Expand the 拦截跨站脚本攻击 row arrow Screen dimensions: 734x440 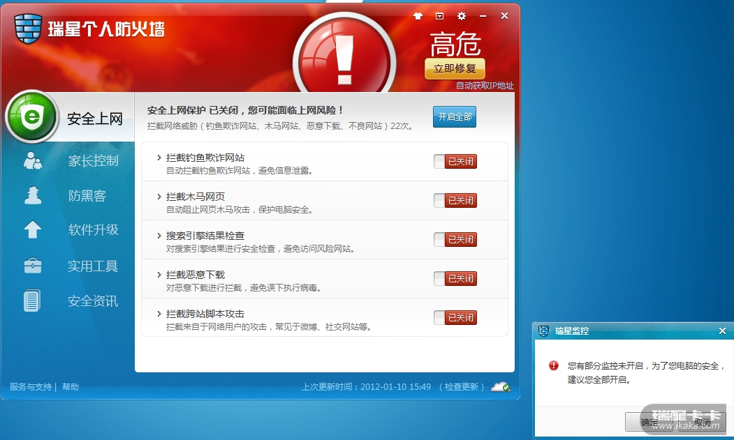pyautogui.click(x=159, y=314)
